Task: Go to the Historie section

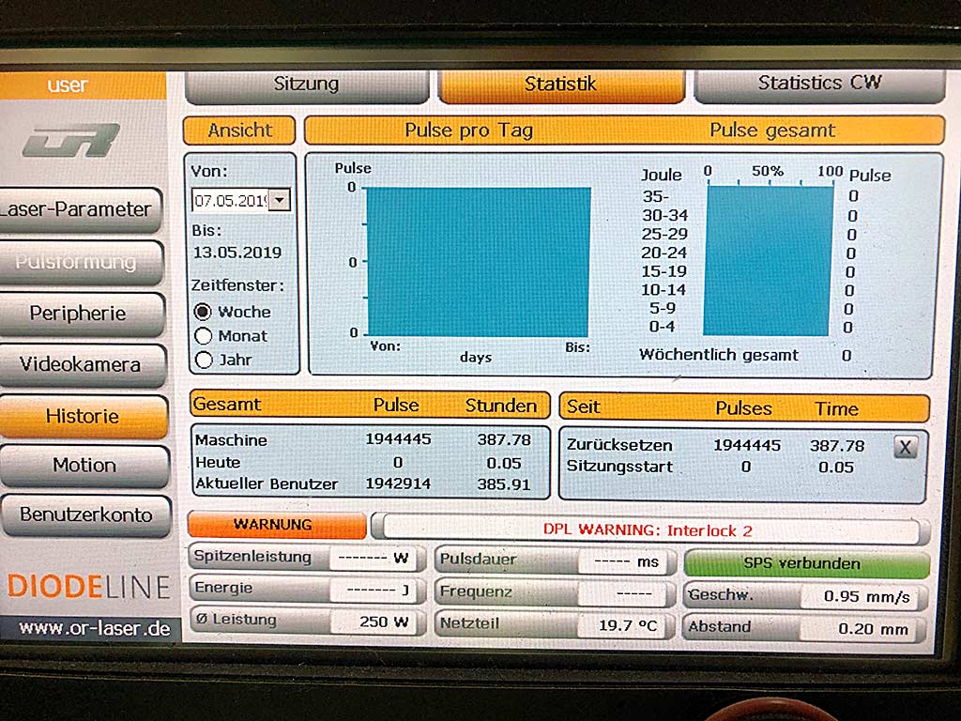Action: (x=83, y=416)
